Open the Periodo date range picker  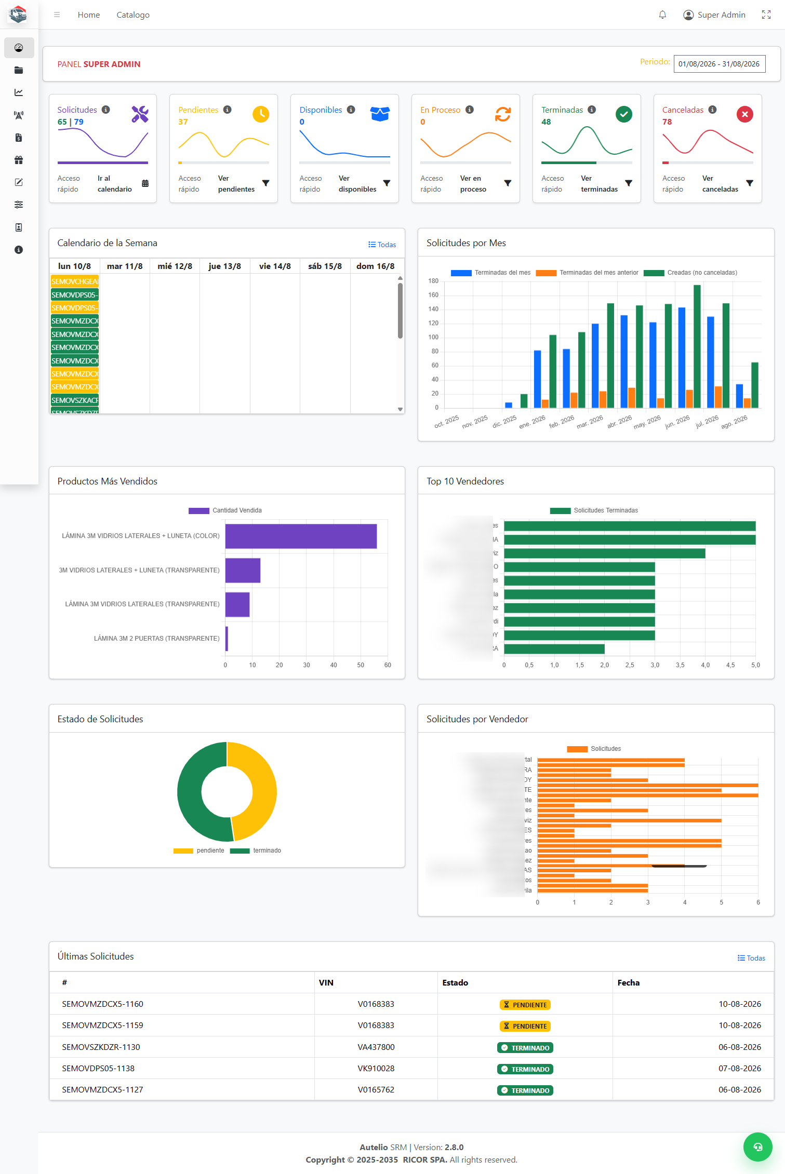(x=720, y=64)
